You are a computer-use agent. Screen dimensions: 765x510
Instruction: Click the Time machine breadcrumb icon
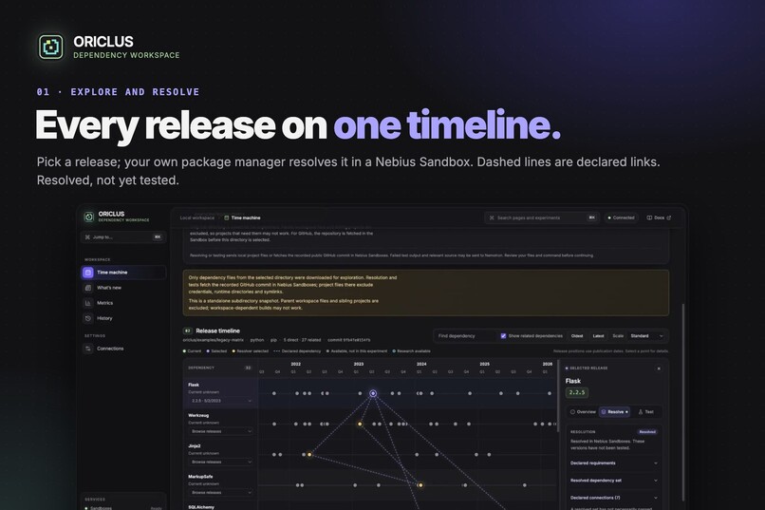[227, 217]
